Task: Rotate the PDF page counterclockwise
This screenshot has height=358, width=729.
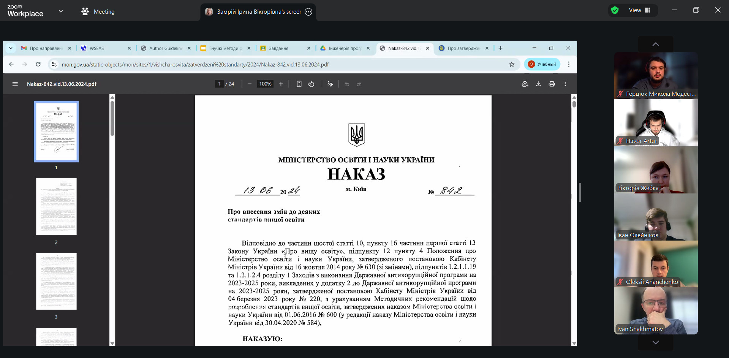Action: [311, 84]
